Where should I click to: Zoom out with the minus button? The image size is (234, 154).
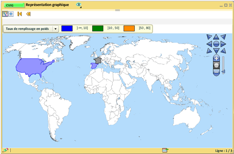[x=216, y=72]
